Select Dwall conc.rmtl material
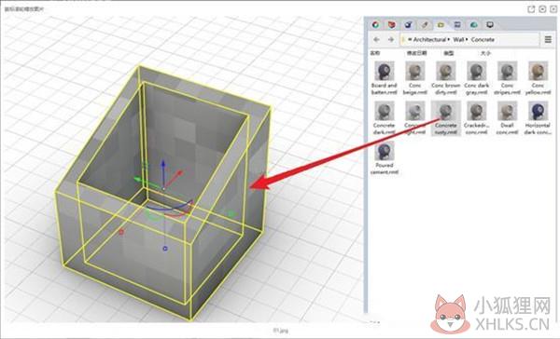 [x=507, y=117]
